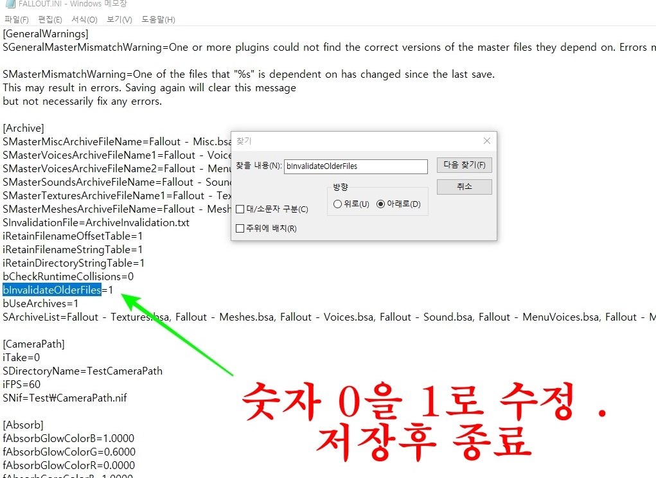The width and height of the screenshot is (656, 478).
Task: Click the =1 value after bInvalidateOlderFiles
Action: 107,290
